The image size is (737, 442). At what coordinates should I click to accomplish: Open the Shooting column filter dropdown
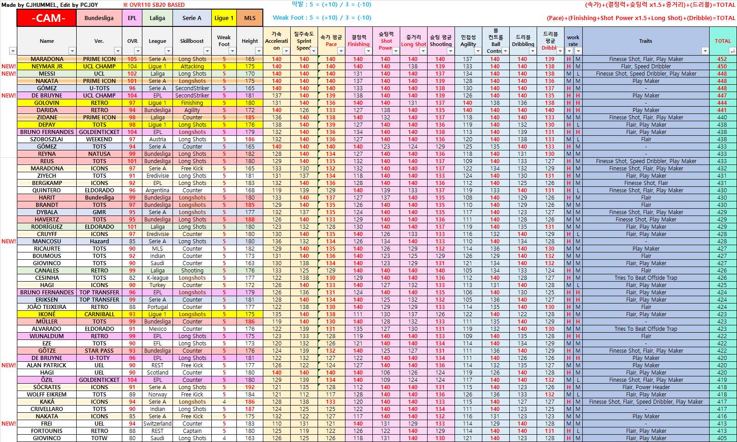click(450, 51)
